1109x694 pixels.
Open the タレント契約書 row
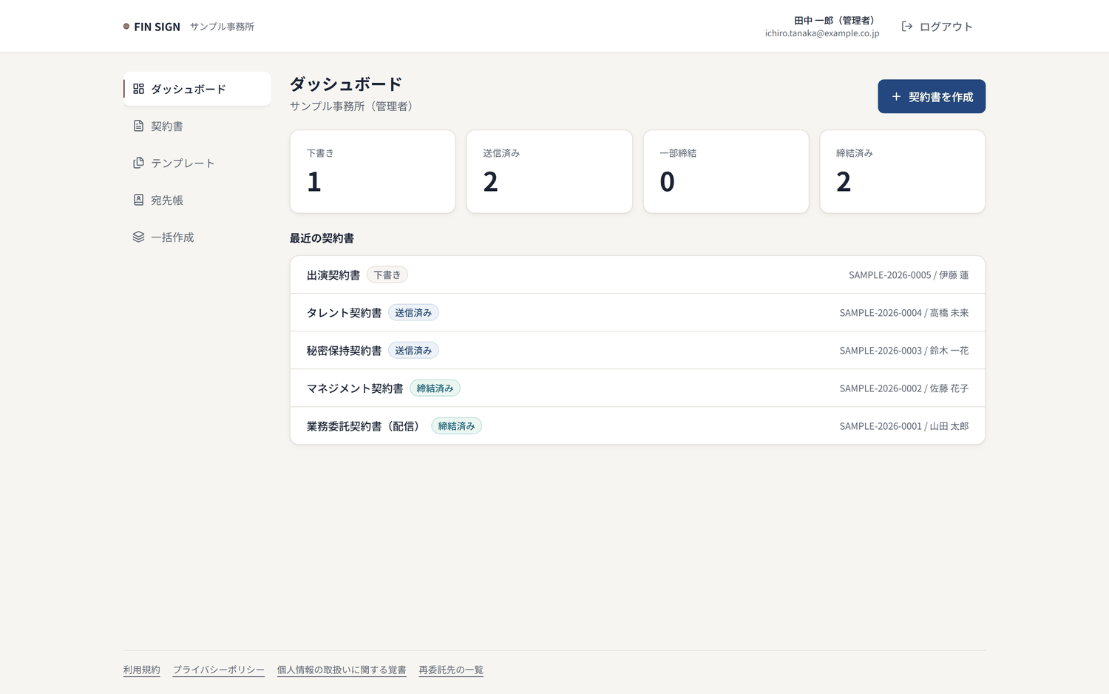tap(637, 313)
